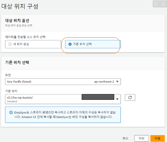This screenshot has height=142, width=167.
Task: Click the 기존 위치 선택 section header
Action: coord(17,62)
